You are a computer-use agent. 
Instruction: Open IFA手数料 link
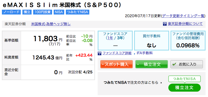(145, 53)
